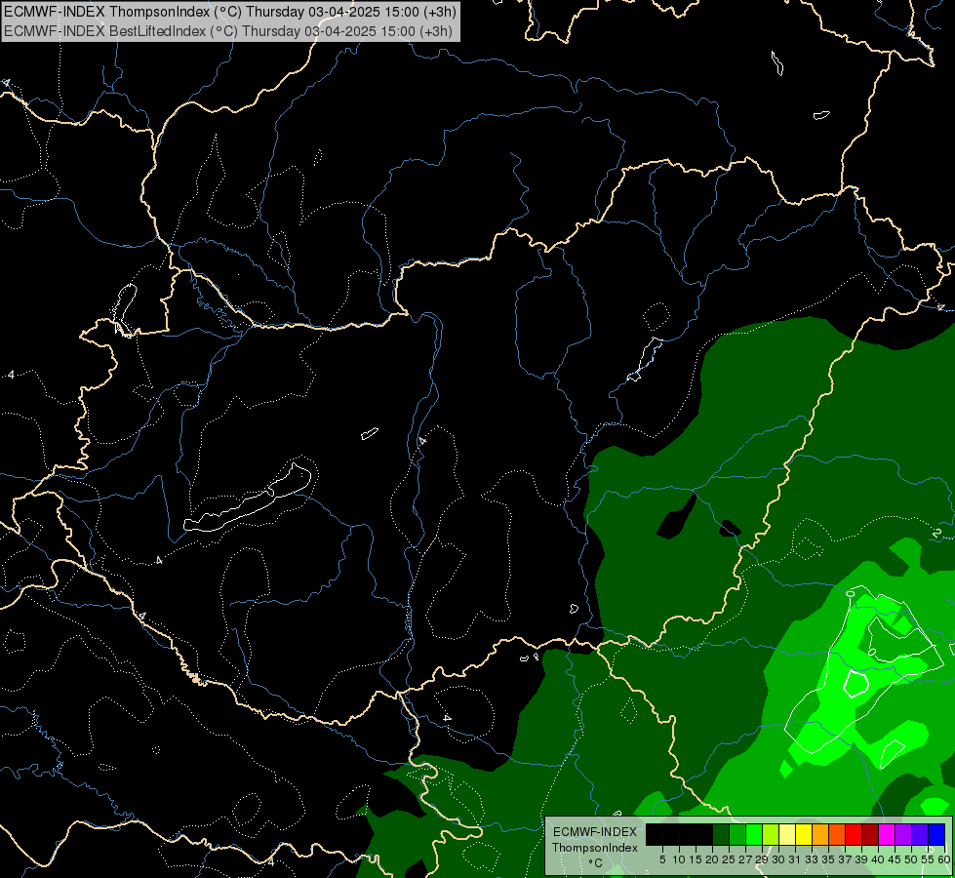Click the contour label 2 on the map

[x=936, y=533]
